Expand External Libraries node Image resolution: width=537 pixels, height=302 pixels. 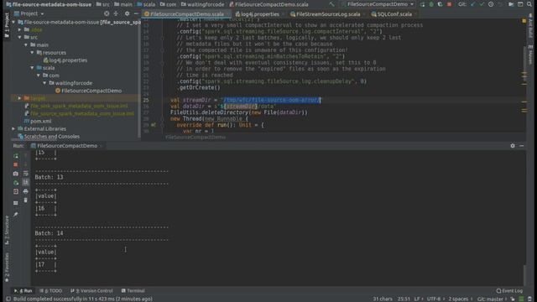pyautogui.click(x=13, y=128)
